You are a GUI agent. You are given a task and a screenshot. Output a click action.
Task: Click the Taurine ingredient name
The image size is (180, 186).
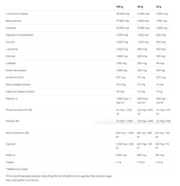[x=10, y=42]
